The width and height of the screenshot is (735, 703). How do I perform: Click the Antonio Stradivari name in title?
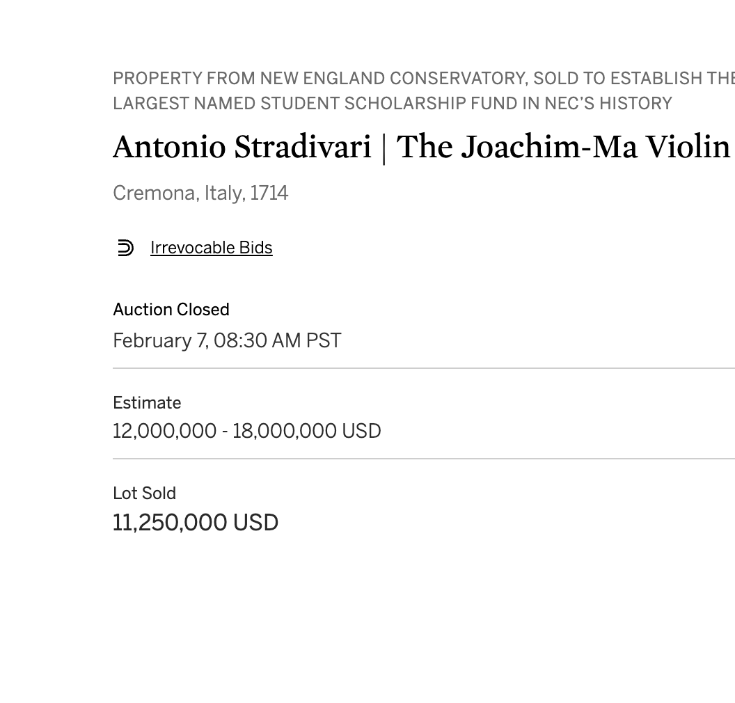point(242,147)
